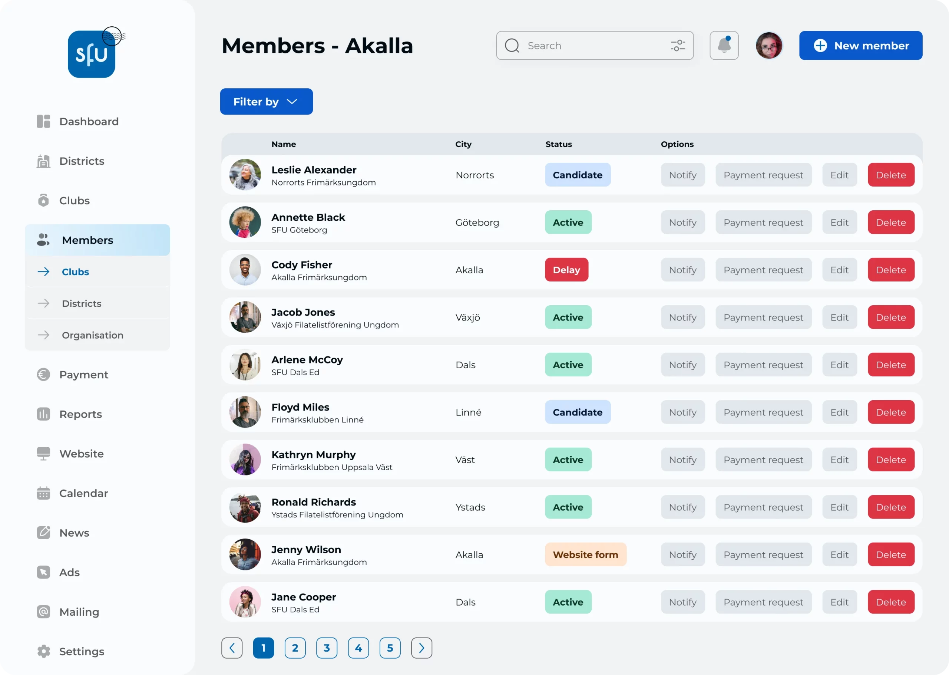This screenshot has width=949, height=675.
Task: Click the Calendar icon in sidebar
Action: 44,493
